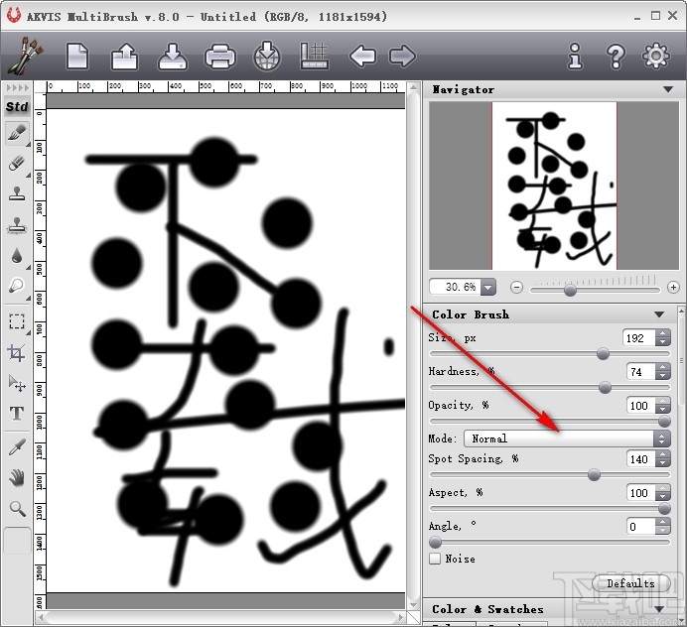Click the Spot Spacing slider handle
Screen dimensions: 687x627
pos(594,474)
